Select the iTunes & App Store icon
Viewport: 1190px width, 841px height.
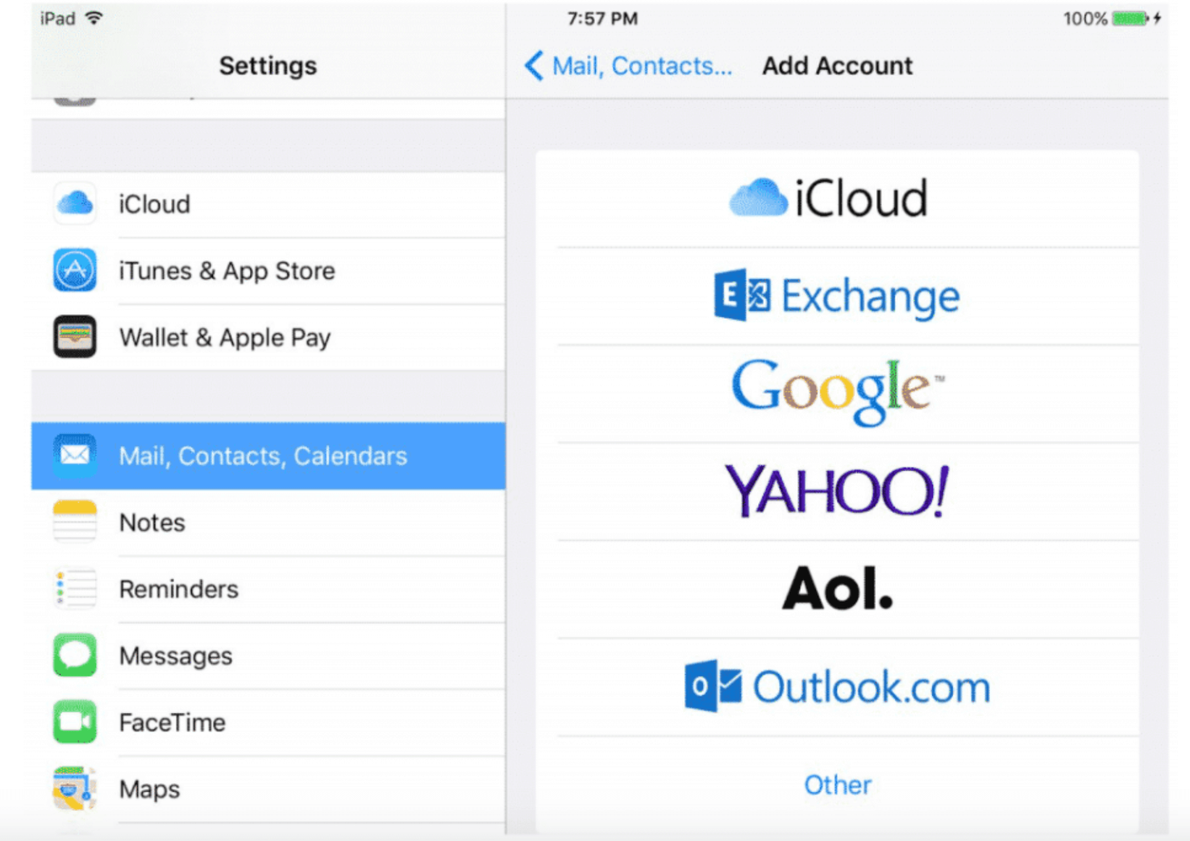point(74,271)
